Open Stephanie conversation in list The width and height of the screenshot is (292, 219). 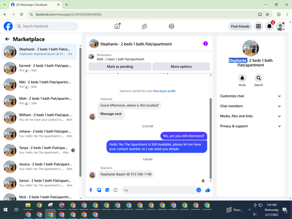(39, 51)
